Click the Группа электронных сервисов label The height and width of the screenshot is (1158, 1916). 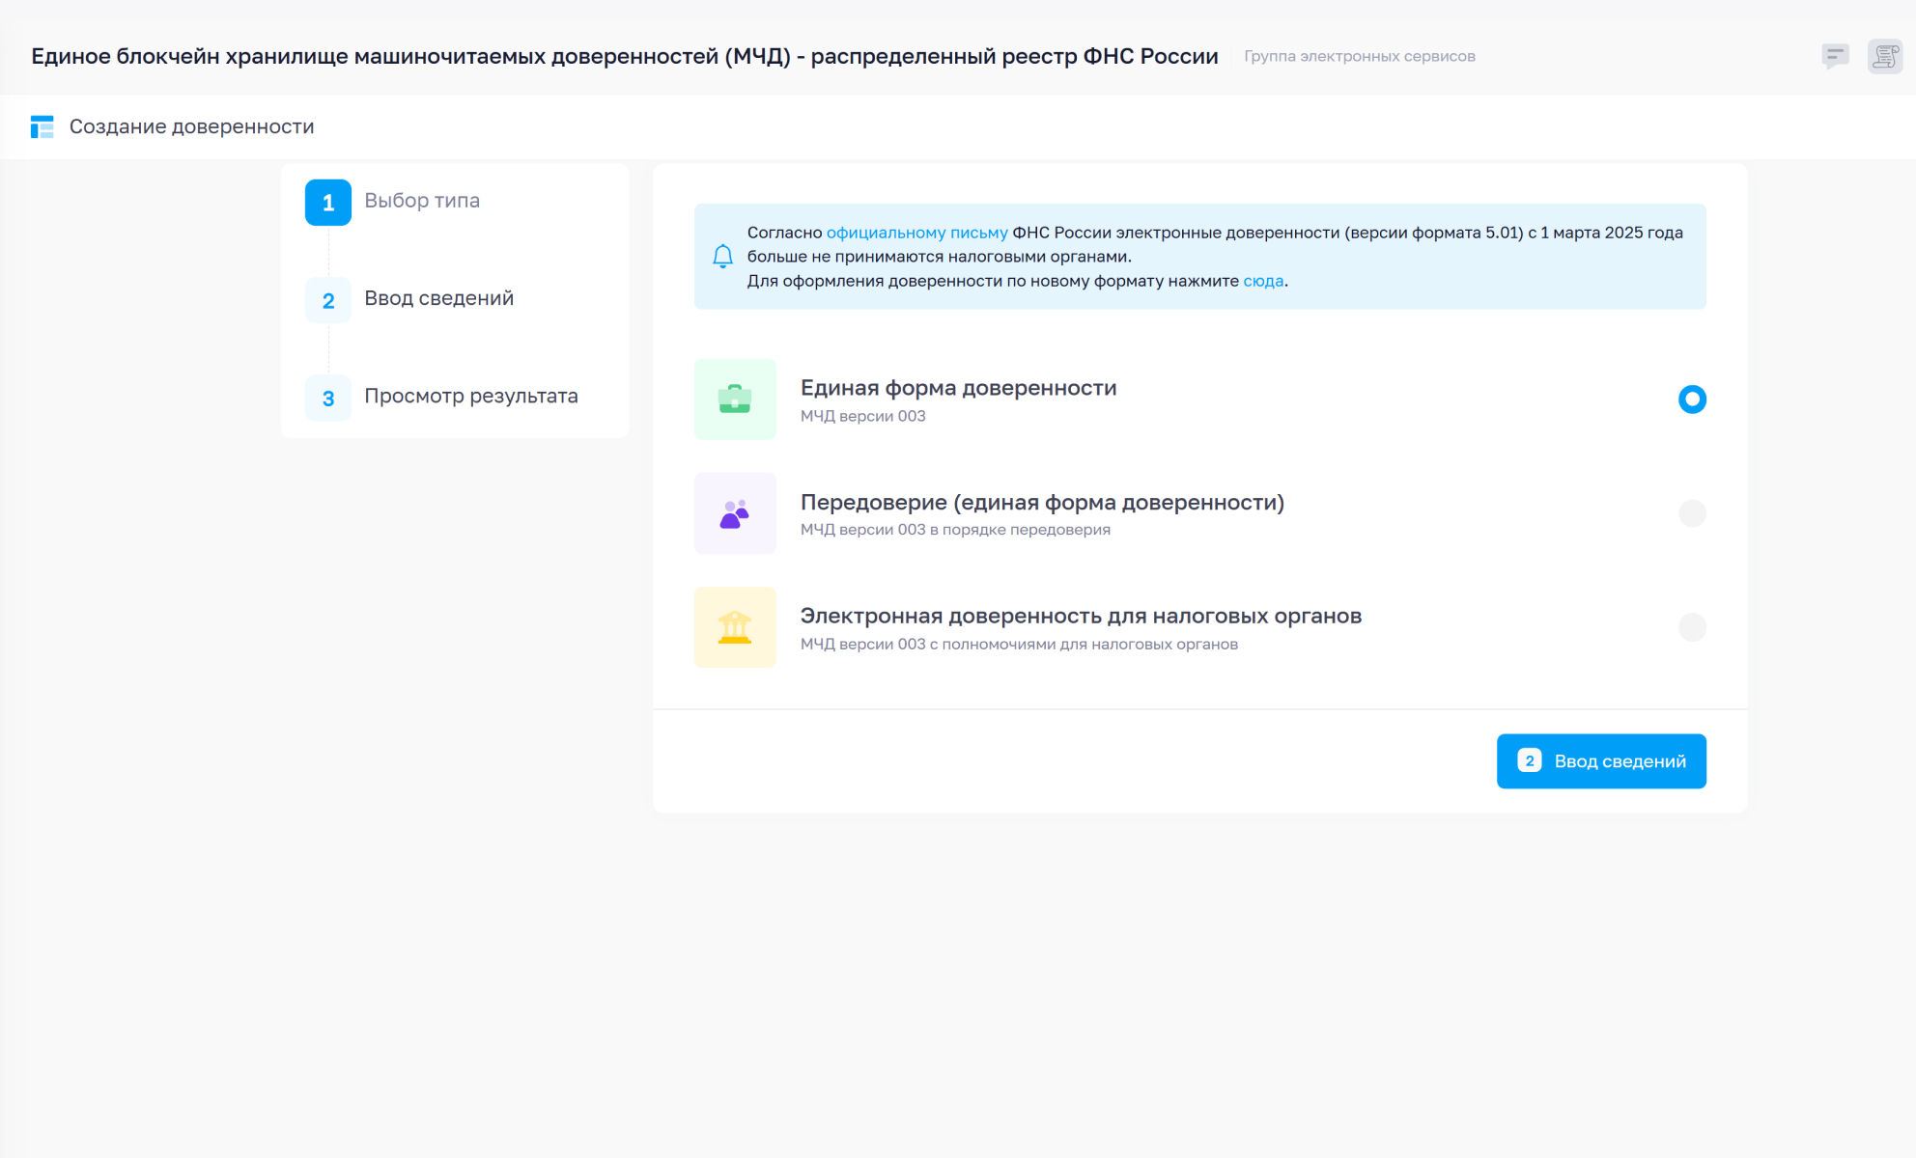point(1359,56)
